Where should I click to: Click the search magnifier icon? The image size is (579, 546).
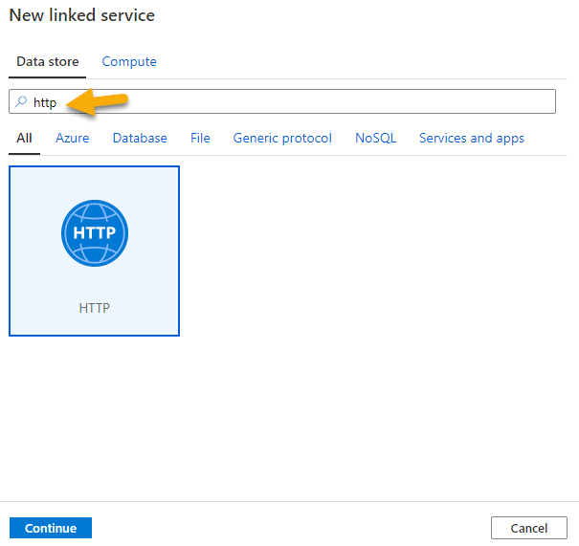pyautogui.click(x=21, y=101)
